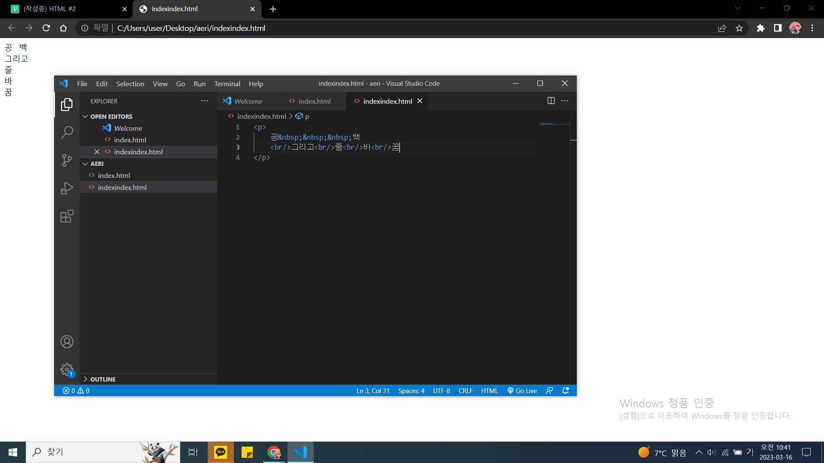Toggle Chrome side panel button
Viewport: 824px width, 463px height.
pos(778,28)
